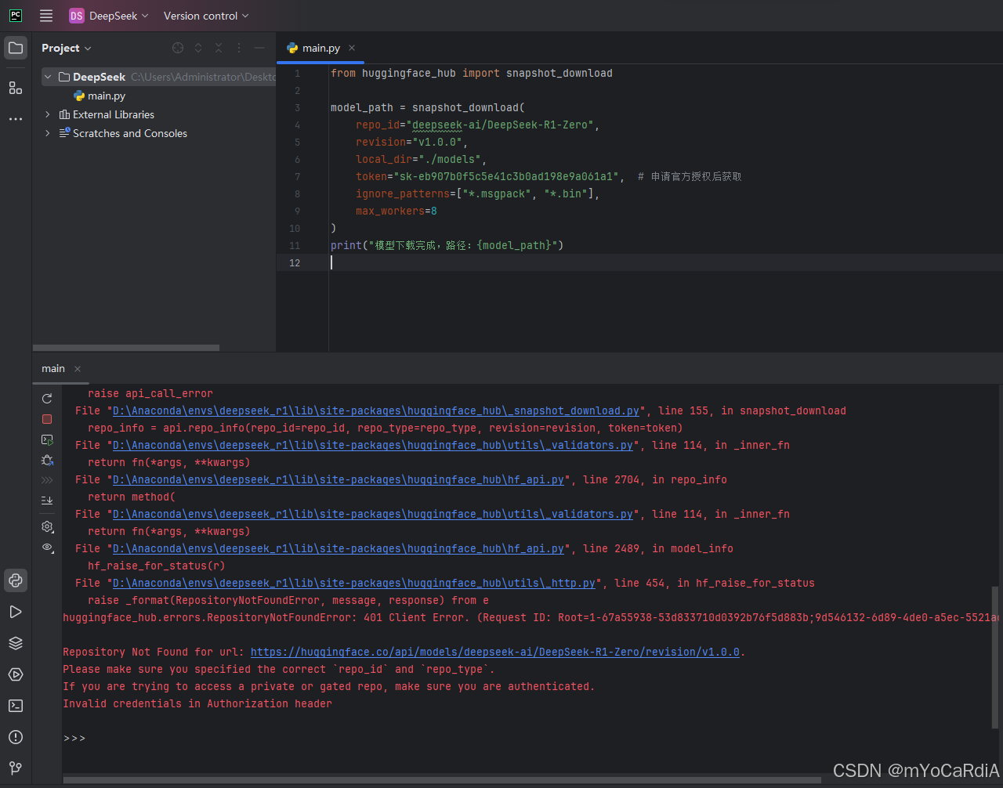
Task: Click Execute Current Statement icon in console
Action: [47, 440]
